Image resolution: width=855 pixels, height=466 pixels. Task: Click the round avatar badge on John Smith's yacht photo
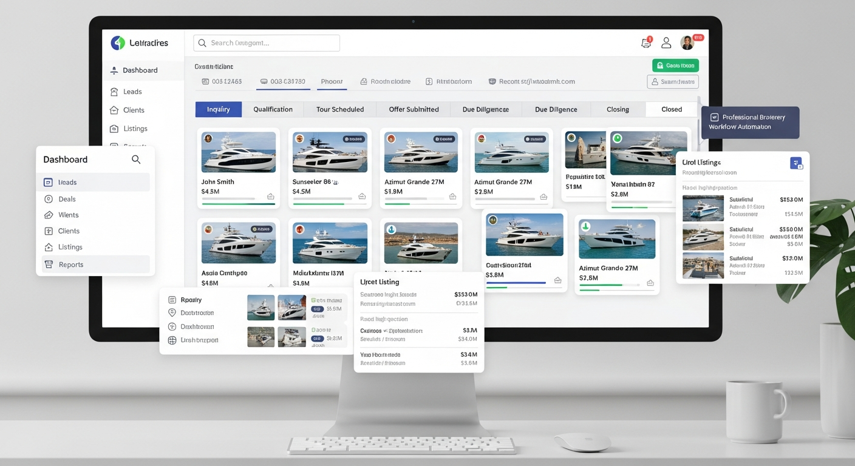coord(208,138)
